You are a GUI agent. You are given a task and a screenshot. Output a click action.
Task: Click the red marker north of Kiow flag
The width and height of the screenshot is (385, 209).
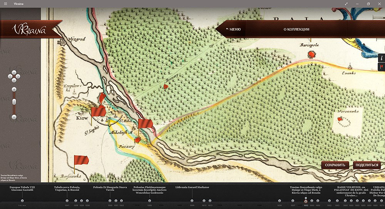(x=102, y=97)
